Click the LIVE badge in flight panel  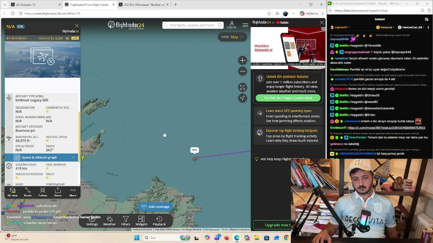click(75, 38)
